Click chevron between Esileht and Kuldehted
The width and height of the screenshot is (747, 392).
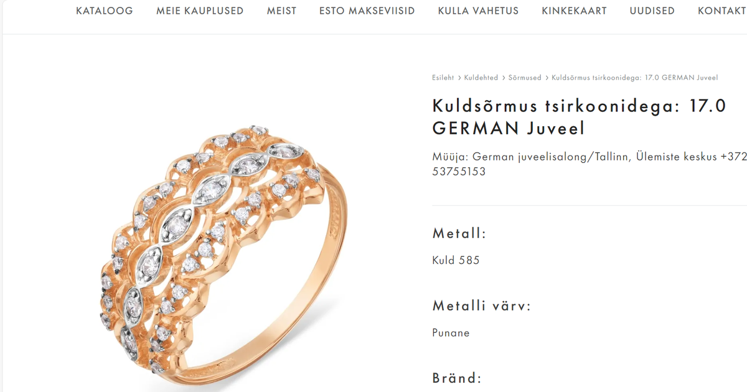(x=459, y=78)
